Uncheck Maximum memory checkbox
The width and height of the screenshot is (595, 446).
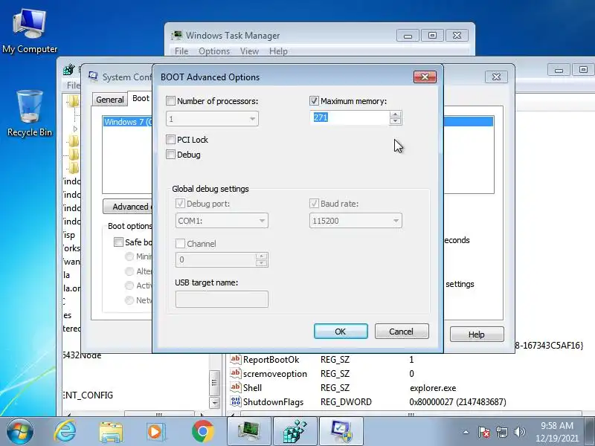(314, 101)
